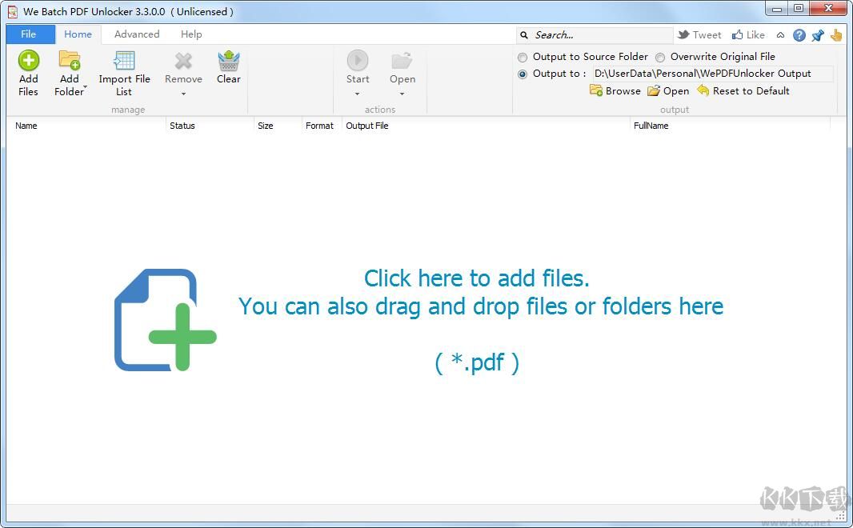This screenshot has height=528, width=853.
Task: Expand the Remove dropdown arrow
Action: pos(183,94)
